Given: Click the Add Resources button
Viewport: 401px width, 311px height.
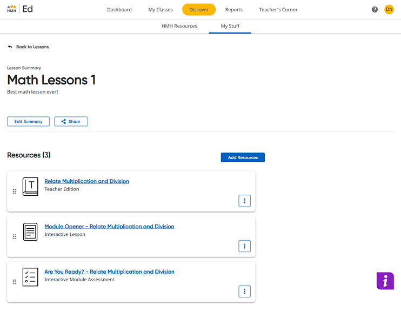Looking at the screenshot, I should tap(243, 157).
